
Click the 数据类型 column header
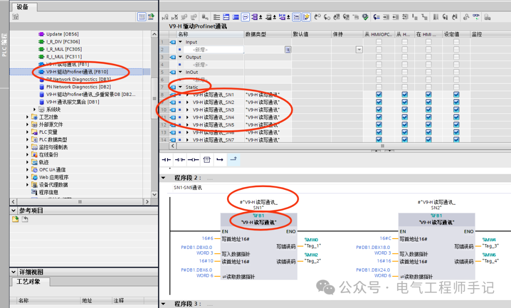tap(267, 34)
